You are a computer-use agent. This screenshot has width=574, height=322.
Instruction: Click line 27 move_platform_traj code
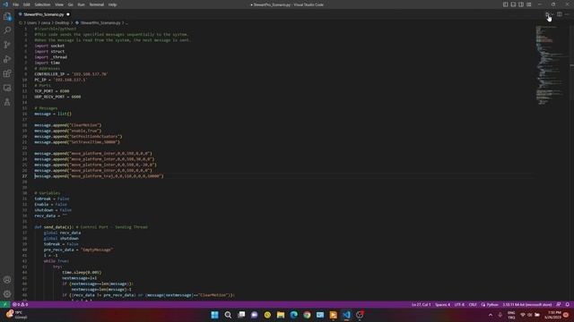(x=99, y=176)
